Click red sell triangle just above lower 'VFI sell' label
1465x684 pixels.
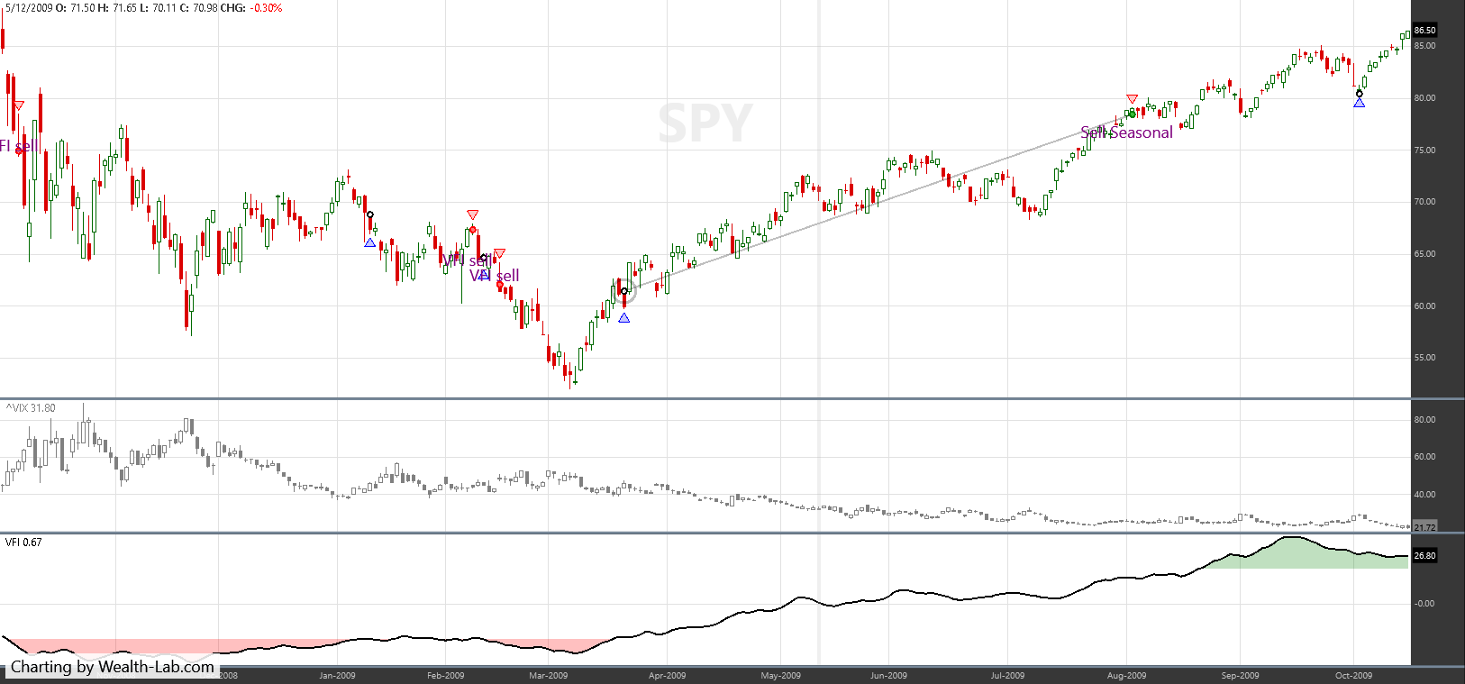(499, 253)
